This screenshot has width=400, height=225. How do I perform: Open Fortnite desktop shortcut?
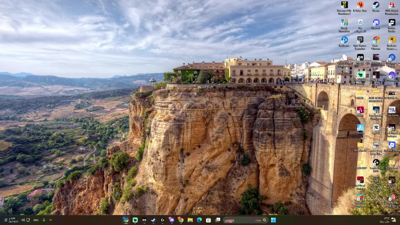coord(360,129)
